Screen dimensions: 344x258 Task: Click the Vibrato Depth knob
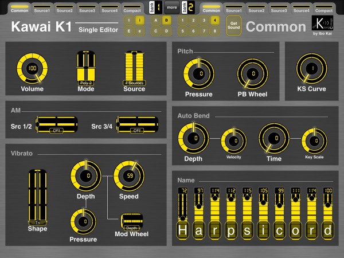[x=86, y=176]
